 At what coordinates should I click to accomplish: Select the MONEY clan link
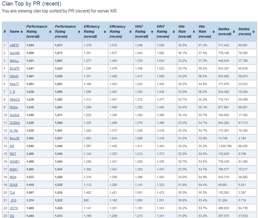pos(15,162)
